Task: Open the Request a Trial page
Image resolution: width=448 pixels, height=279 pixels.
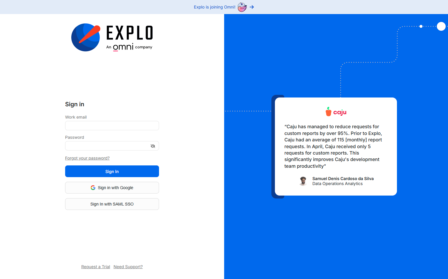Action: pyautogui.click(x=96, y=267)
